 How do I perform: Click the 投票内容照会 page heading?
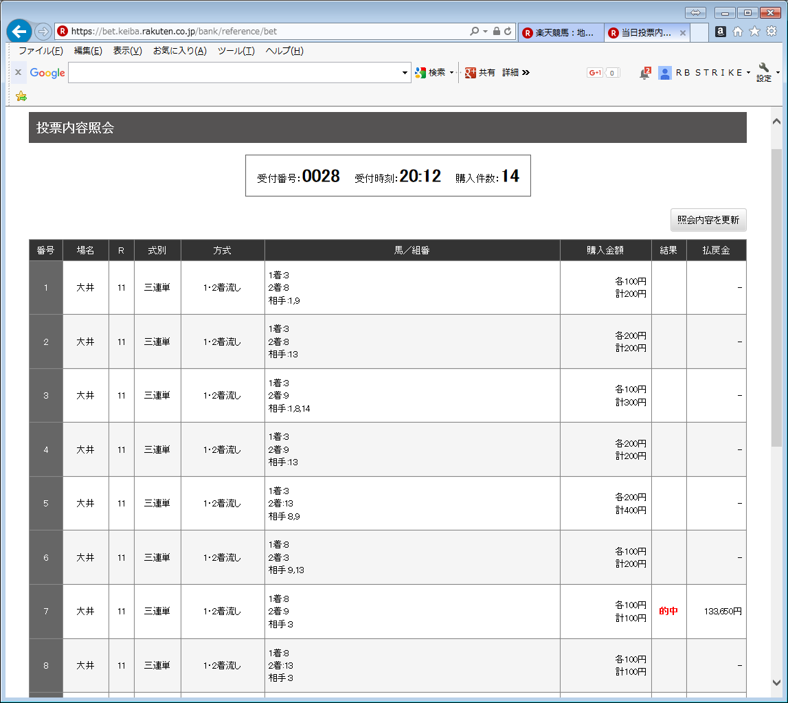pyautogui.click(x=76, y=128)
